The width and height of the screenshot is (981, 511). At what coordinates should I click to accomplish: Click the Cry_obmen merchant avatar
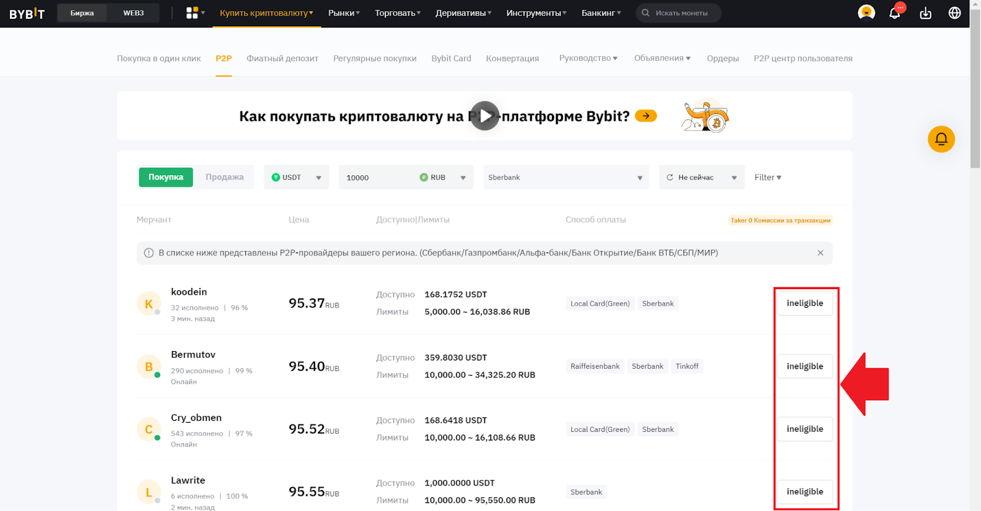tap(149, 430)
